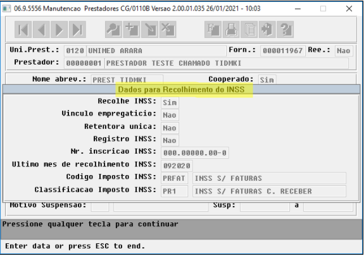This screenshot has height=256, width=364.
Task: Open the application icon in title bar
Action: pos(6,9)
